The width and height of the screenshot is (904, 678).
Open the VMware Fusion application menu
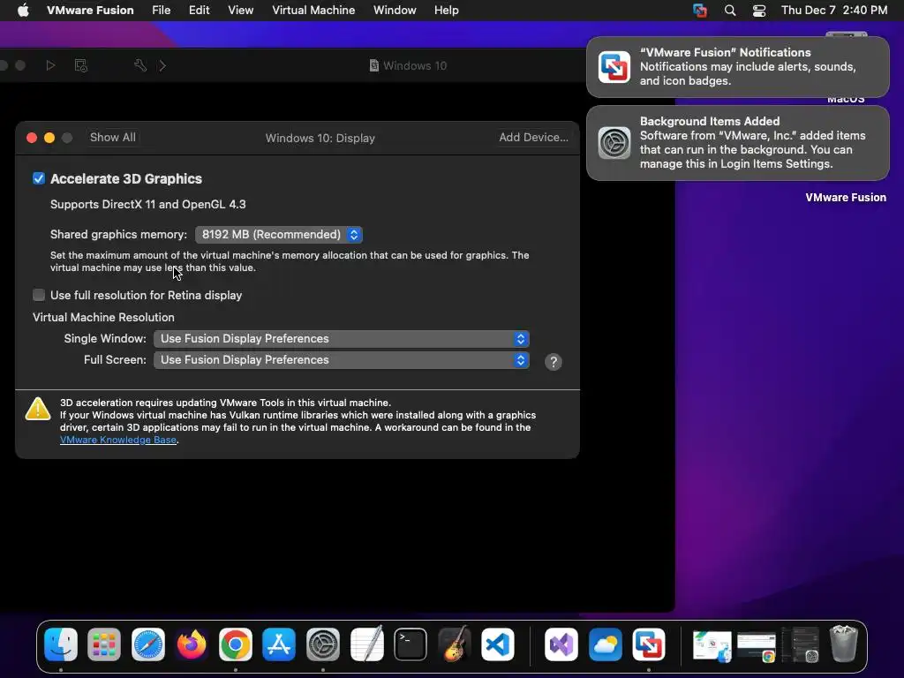90,11
